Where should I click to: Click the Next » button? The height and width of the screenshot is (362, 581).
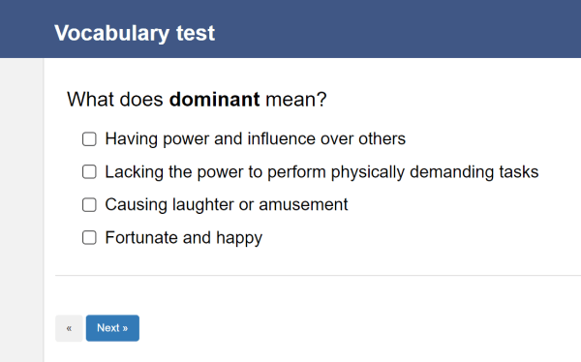[112, 328]
